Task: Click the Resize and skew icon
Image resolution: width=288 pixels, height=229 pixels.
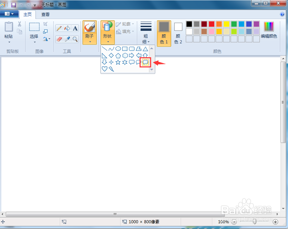Action: (46, 31)
